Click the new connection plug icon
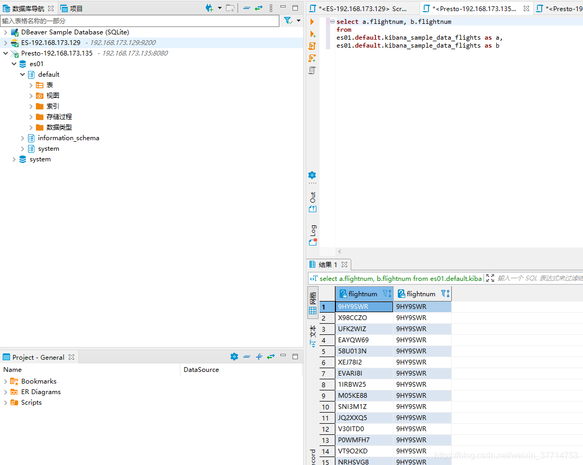 209,8
